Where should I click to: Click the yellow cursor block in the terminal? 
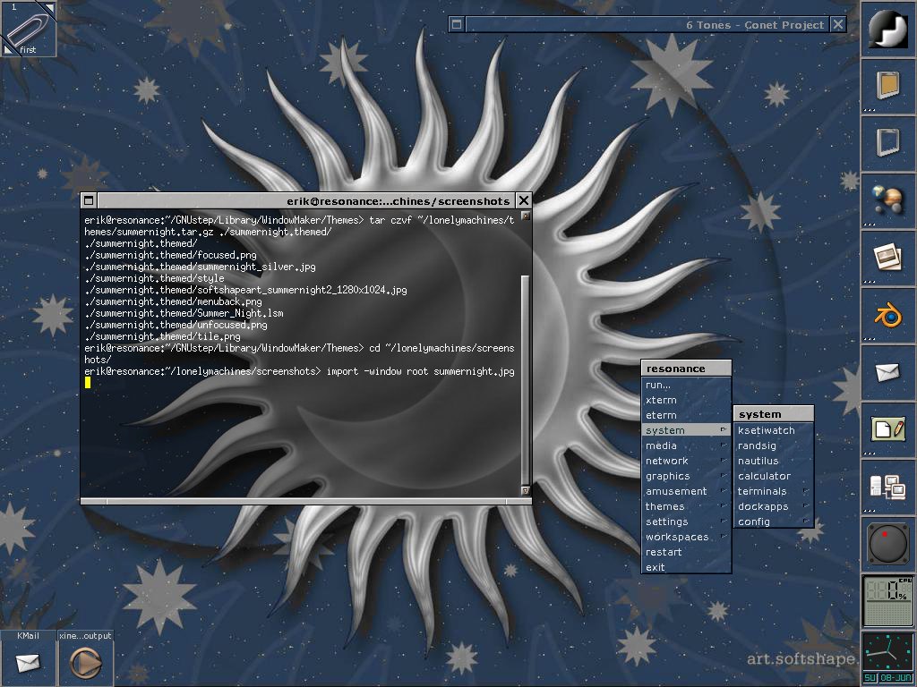click(x=88, y=382)
